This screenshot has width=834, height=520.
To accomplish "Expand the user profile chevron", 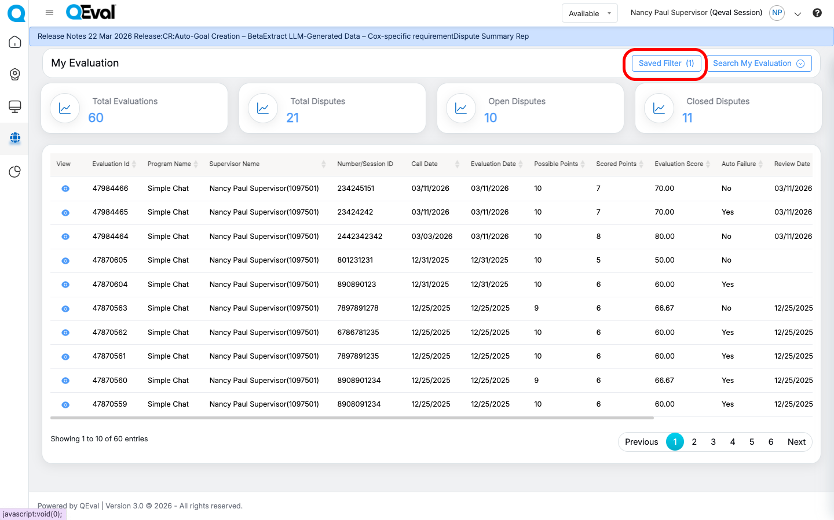I will pyautogui.click(x=798, y=14).
